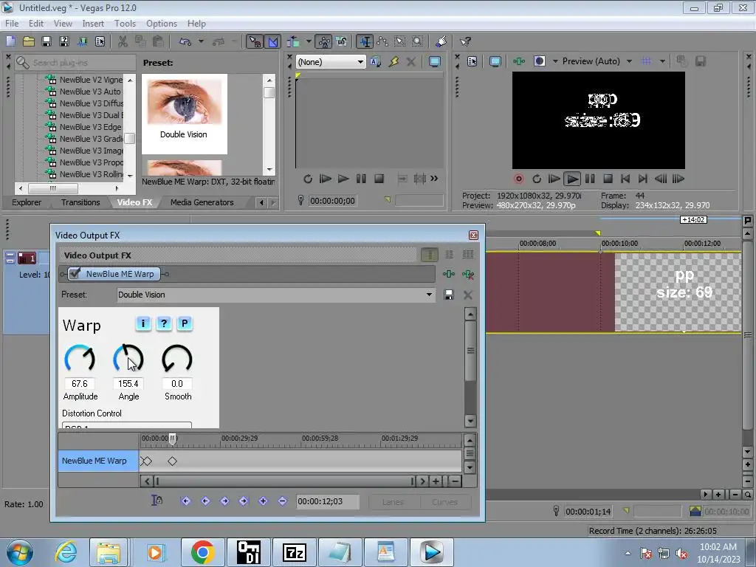The image size is (756, 567).
Task: Open a project with the folder icon
Action: point(29,41)
